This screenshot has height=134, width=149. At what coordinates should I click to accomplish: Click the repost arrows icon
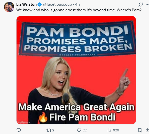coord(49,130)
